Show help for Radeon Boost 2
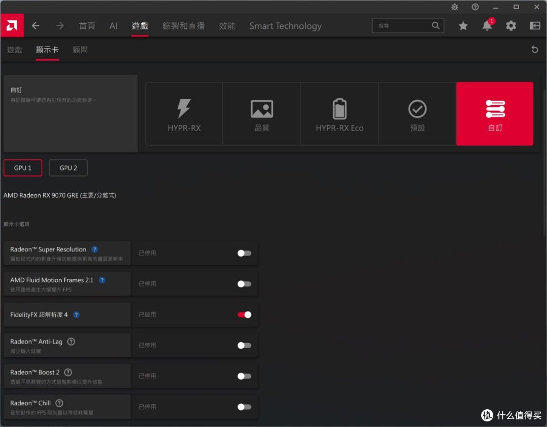547x427 pixels. (x=68, y=372)
